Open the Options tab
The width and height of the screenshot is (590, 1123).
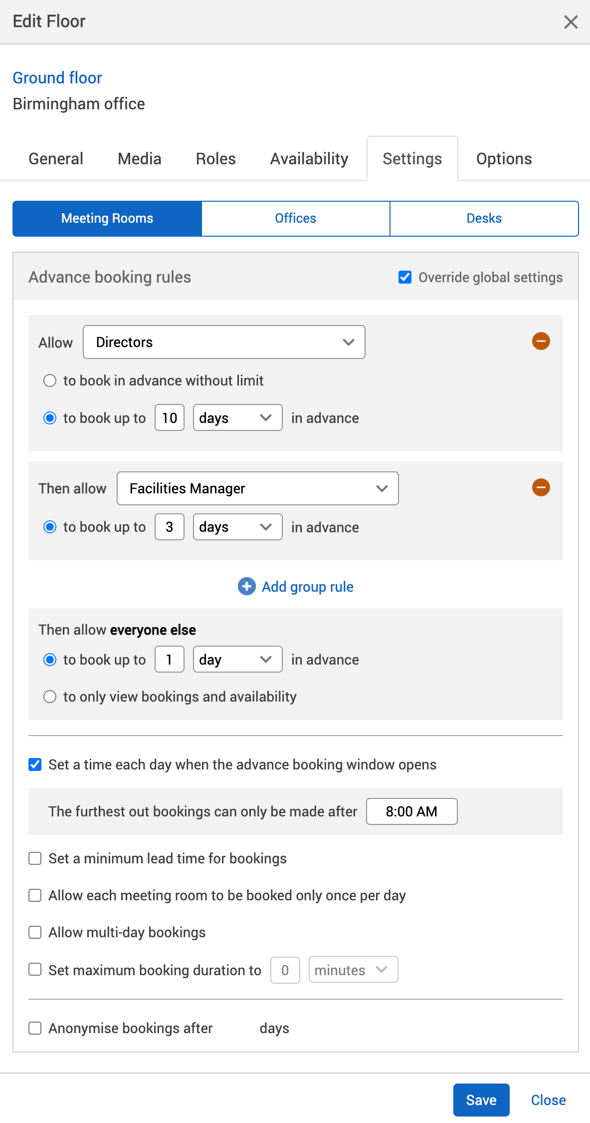click(x=504, y=158)
